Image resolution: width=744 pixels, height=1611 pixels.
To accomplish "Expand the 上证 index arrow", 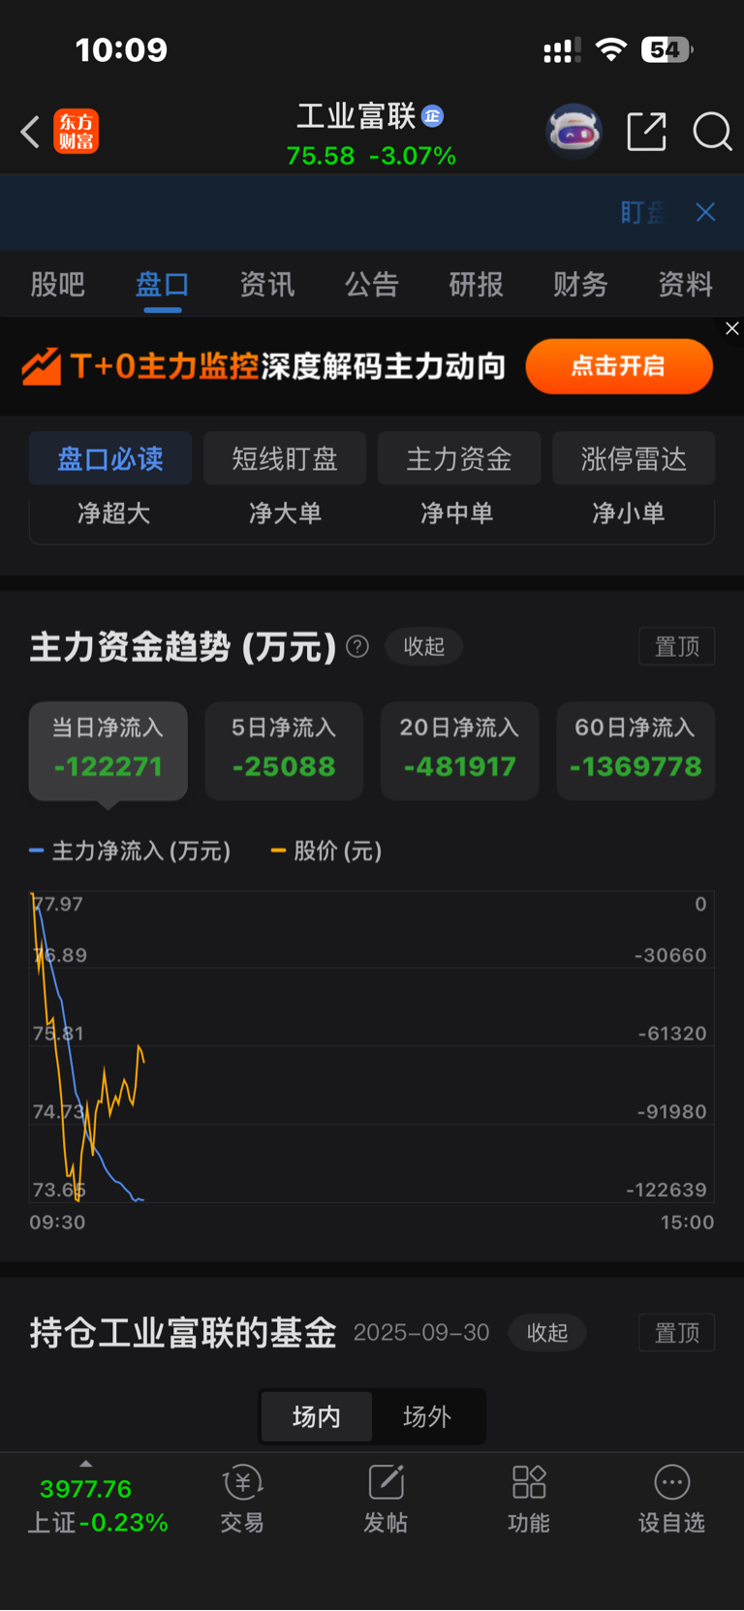I will (85, 1464).
